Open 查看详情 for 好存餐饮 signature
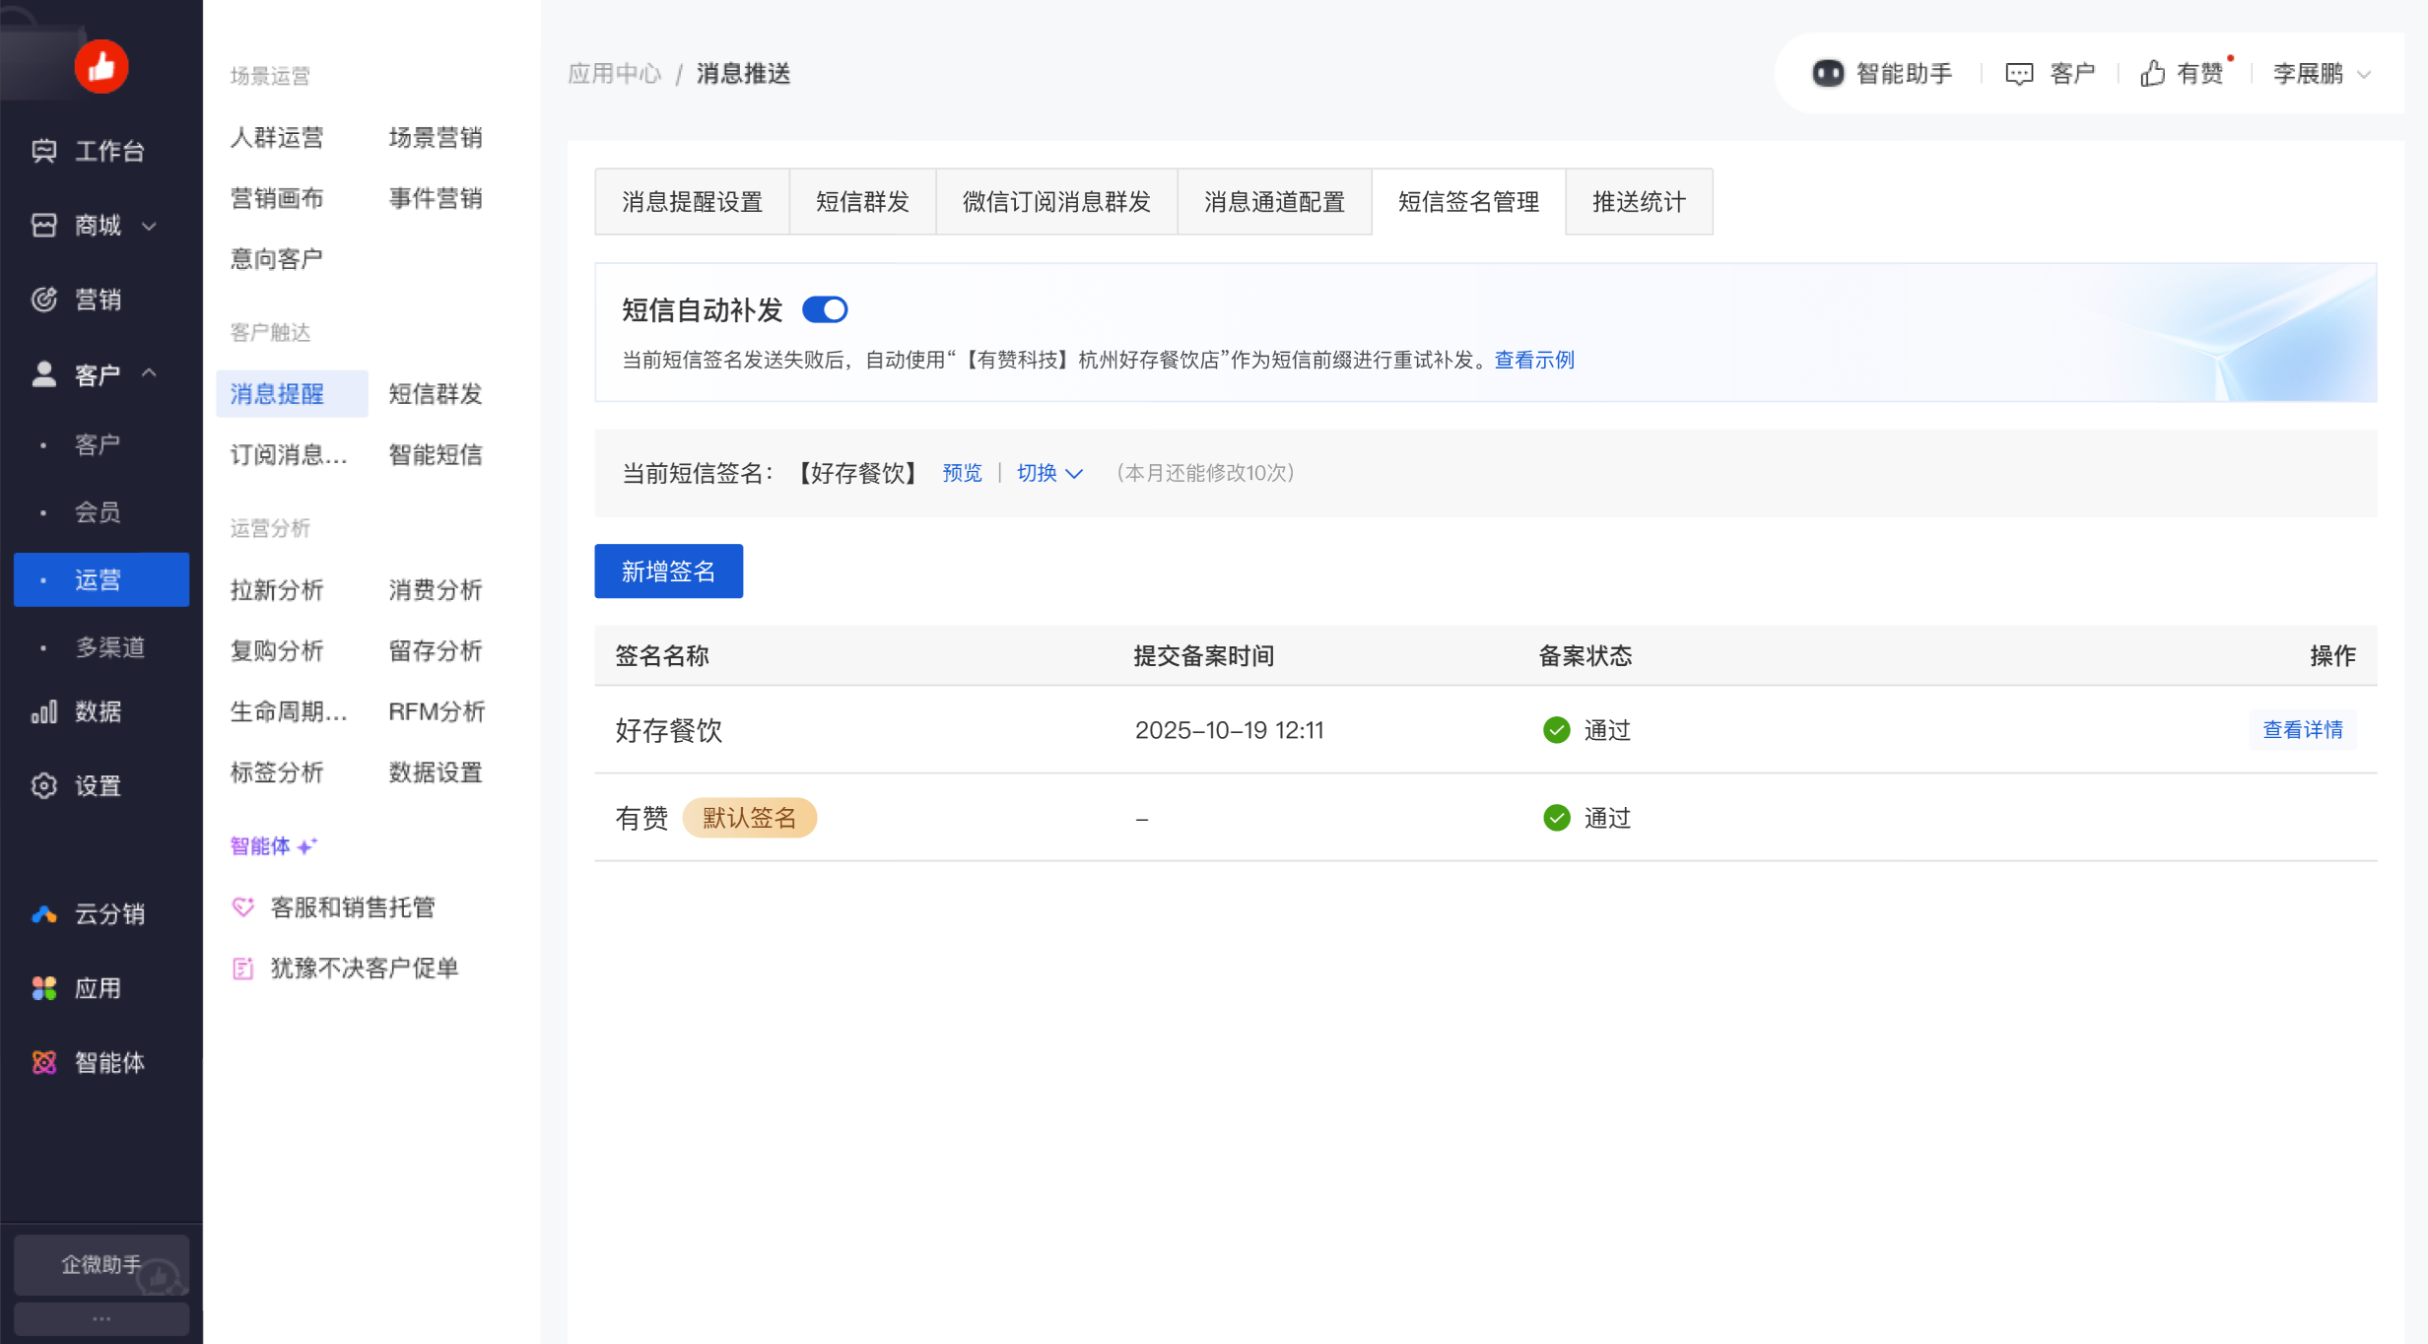This screenshot has width=2428, height=1344. click(2302, 730)
